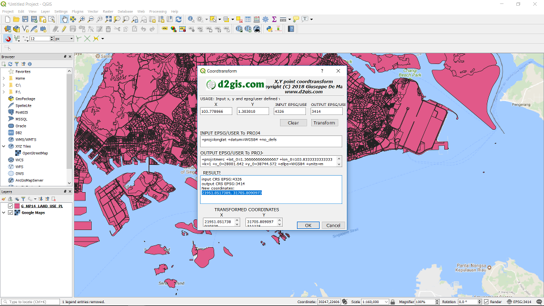Click the Save Project icon
The image size is (544, 306).
(26, 19)
